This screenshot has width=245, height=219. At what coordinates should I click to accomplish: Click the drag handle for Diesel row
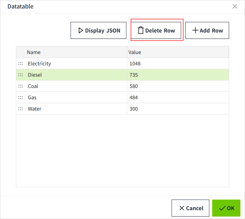[20, 75]
